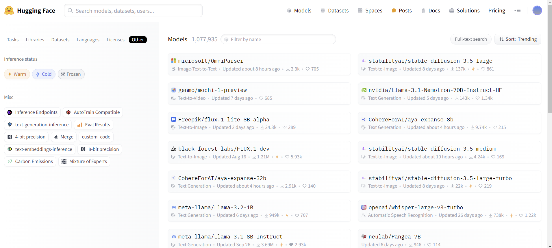The image size is (552, 248).
Task: Open stabilityai/stable-diffusion-3.5-large-turbo model card
Action: pyautogui.click(x=449, y=182)
